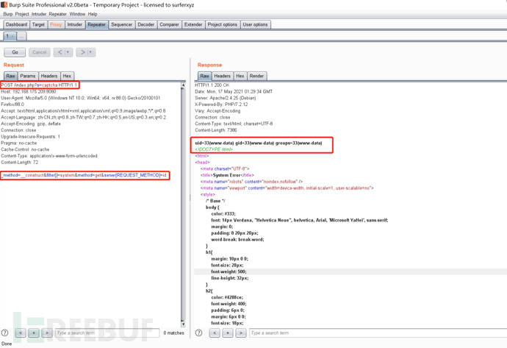Click the disabled Cancel button
The width and height of the screenshot is (507, 348).
[x=40, y=52]
